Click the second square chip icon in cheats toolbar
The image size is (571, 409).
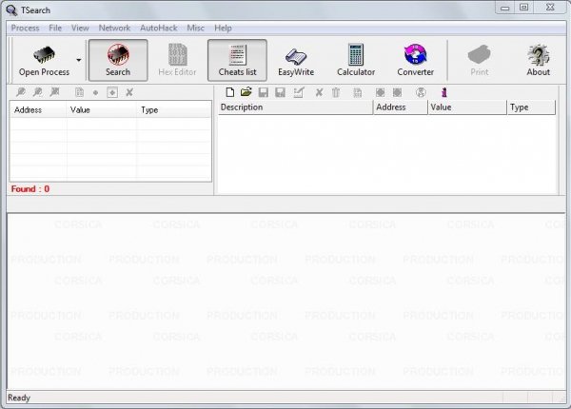(x=397, y=92)
